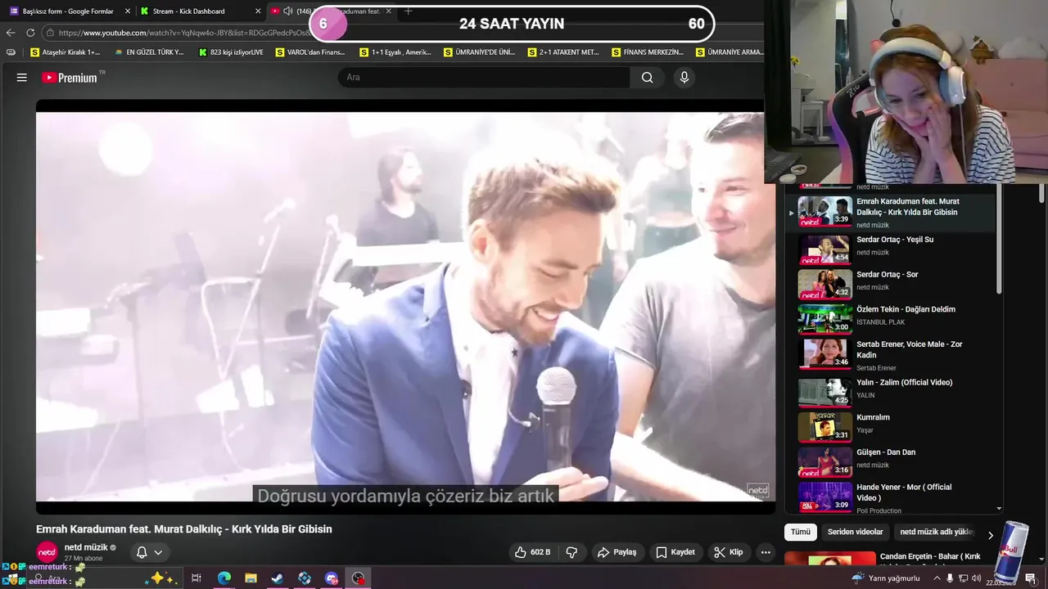
Task: Select currently playing Kırk Yılda Bir Gibisin item
Action: point(890,212)
